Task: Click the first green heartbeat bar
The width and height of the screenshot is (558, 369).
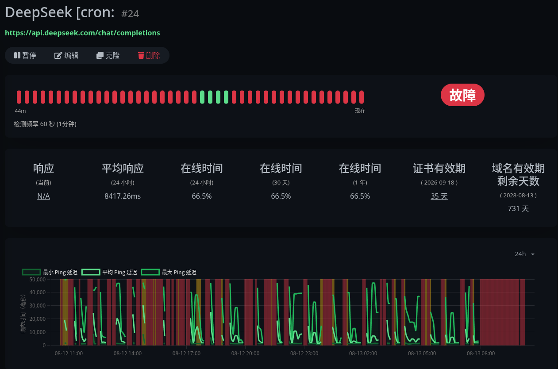Action: coord(202,97)
